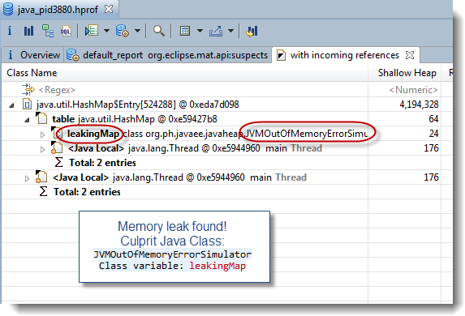Screen dimensions: 465x316
Task: Click the Numeric filter field for Shallow Heap
Action: point(413,90)
